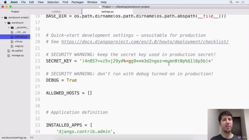Click line number 28 in the gutter
This screenshot has width=249, height=140.
pos(37,93)
